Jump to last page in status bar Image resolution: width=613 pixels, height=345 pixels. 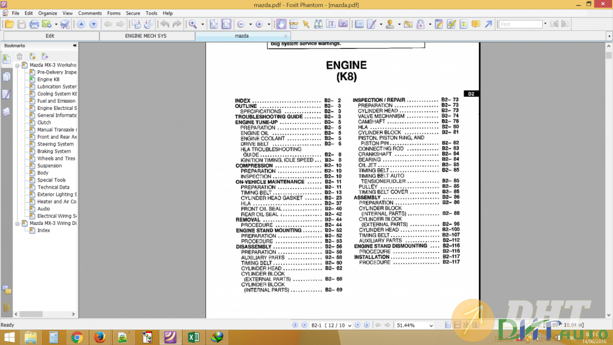[x=366, y=325]
